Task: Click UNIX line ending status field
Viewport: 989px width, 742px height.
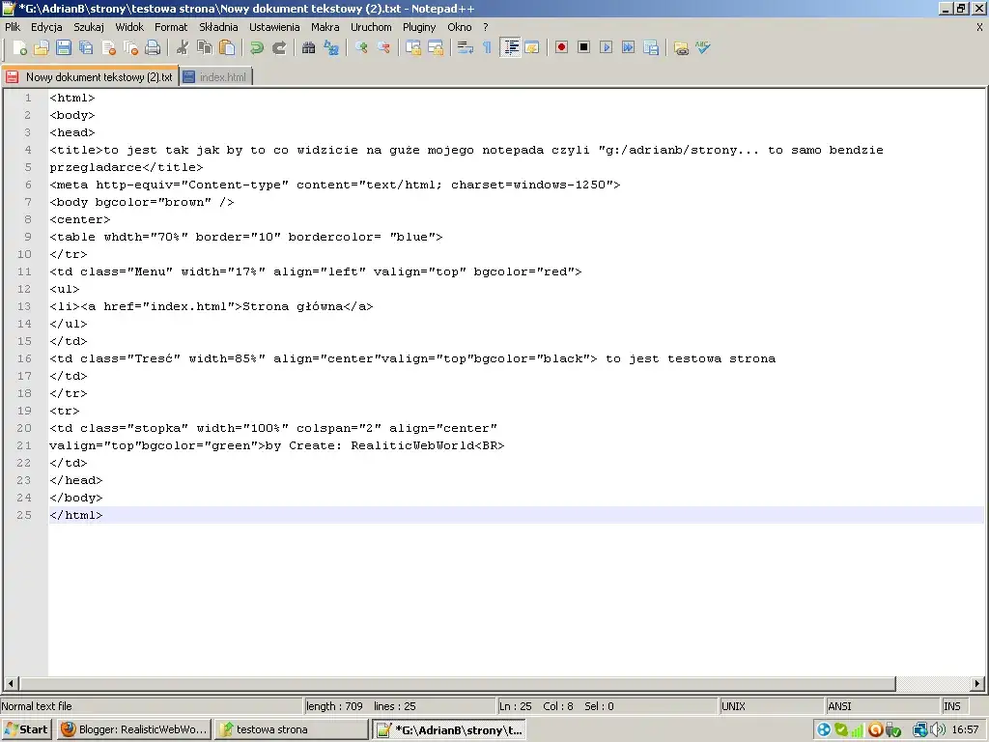Action: click(772, 706)
